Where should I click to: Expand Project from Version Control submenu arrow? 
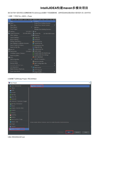[x=54, y=25]
